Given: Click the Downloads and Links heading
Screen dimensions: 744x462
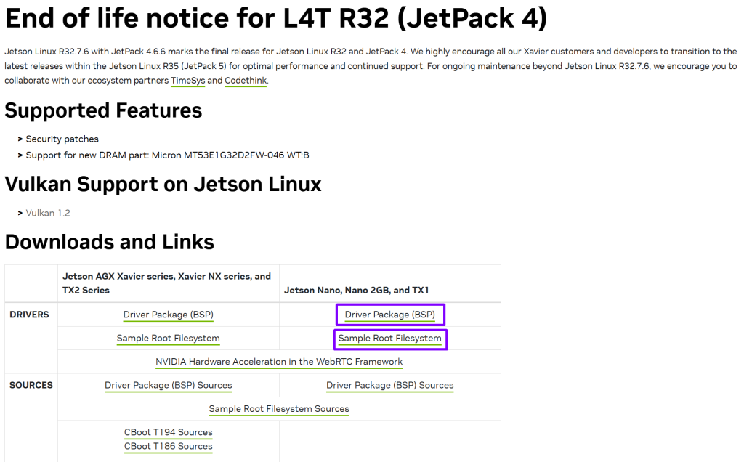Looking at the screenshot, I should (110, 242).
